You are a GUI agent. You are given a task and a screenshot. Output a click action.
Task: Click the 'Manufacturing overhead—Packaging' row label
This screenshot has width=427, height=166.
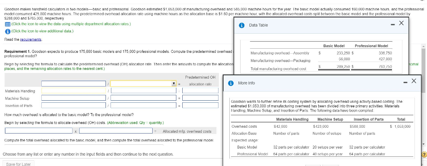280,60
